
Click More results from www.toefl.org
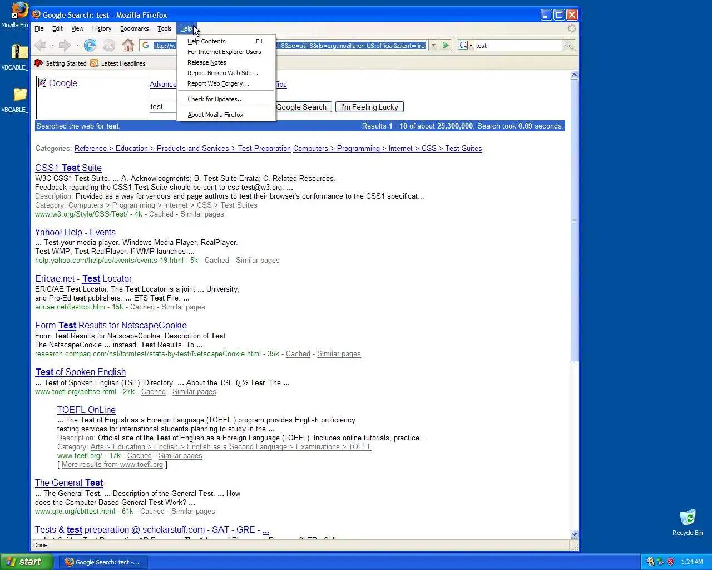[x=112, y=465]
